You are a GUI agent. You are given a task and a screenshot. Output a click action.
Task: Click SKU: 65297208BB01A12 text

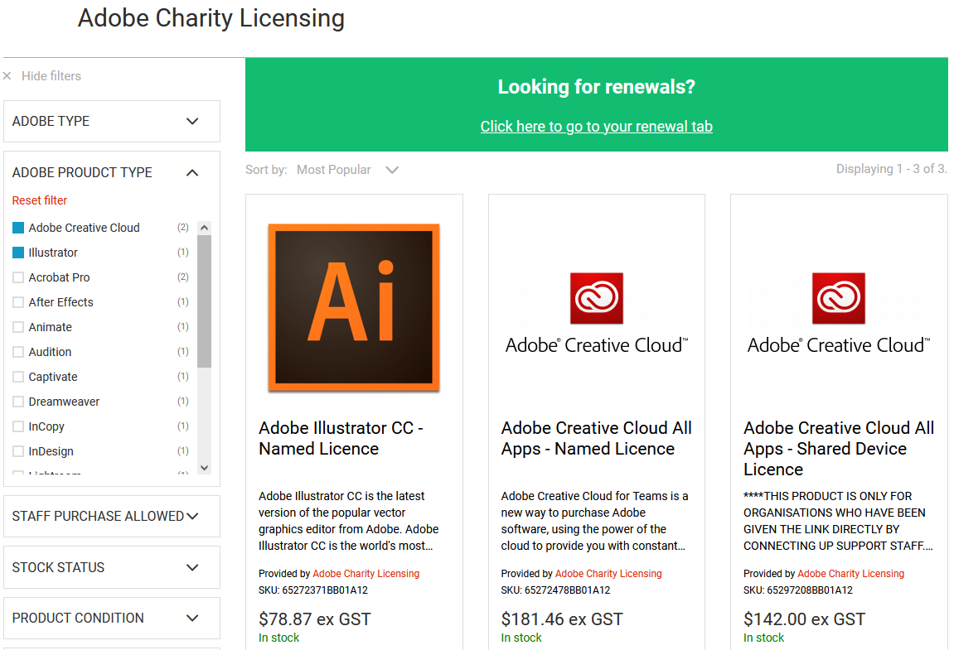797,590
